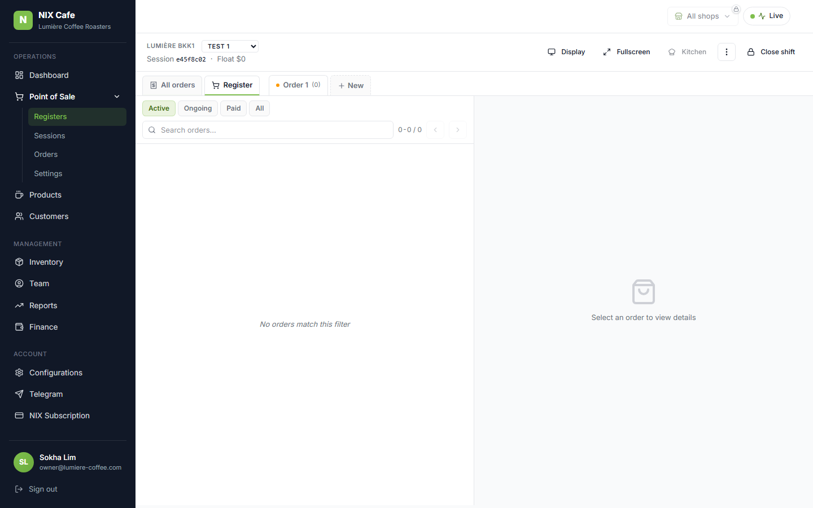Open the TEST 1 register dropdown
This screenshot has height=508, width=813.
[x=230, y=46]
